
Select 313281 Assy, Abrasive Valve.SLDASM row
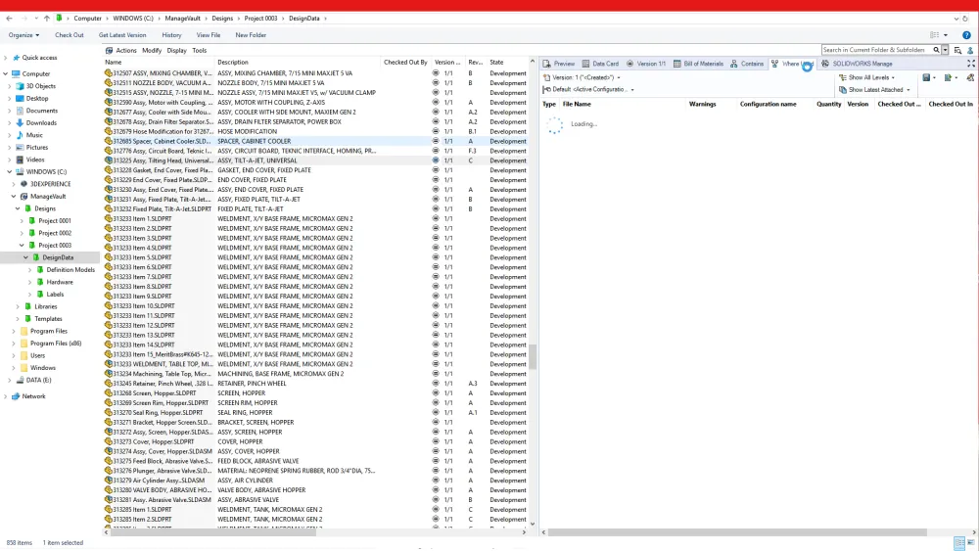pyautogui.click(x=316, y=500)
